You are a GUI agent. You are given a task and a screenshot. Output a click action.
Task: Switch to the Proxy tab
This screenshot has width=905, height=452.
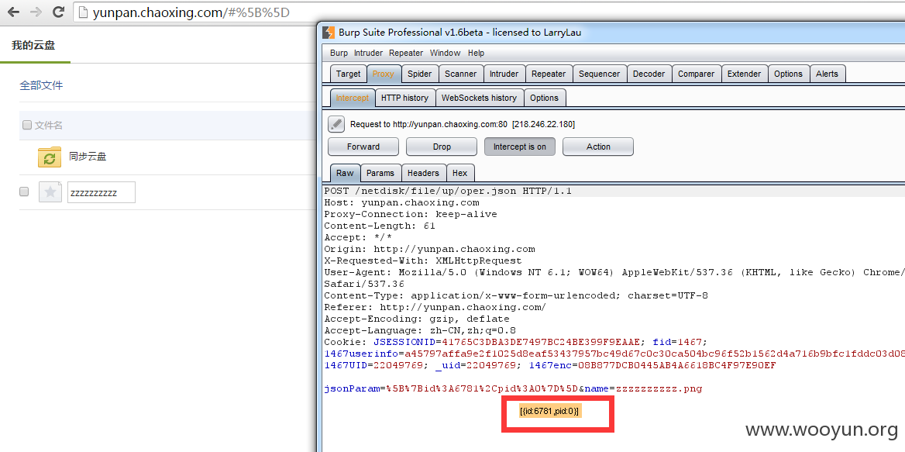(384, 74)
